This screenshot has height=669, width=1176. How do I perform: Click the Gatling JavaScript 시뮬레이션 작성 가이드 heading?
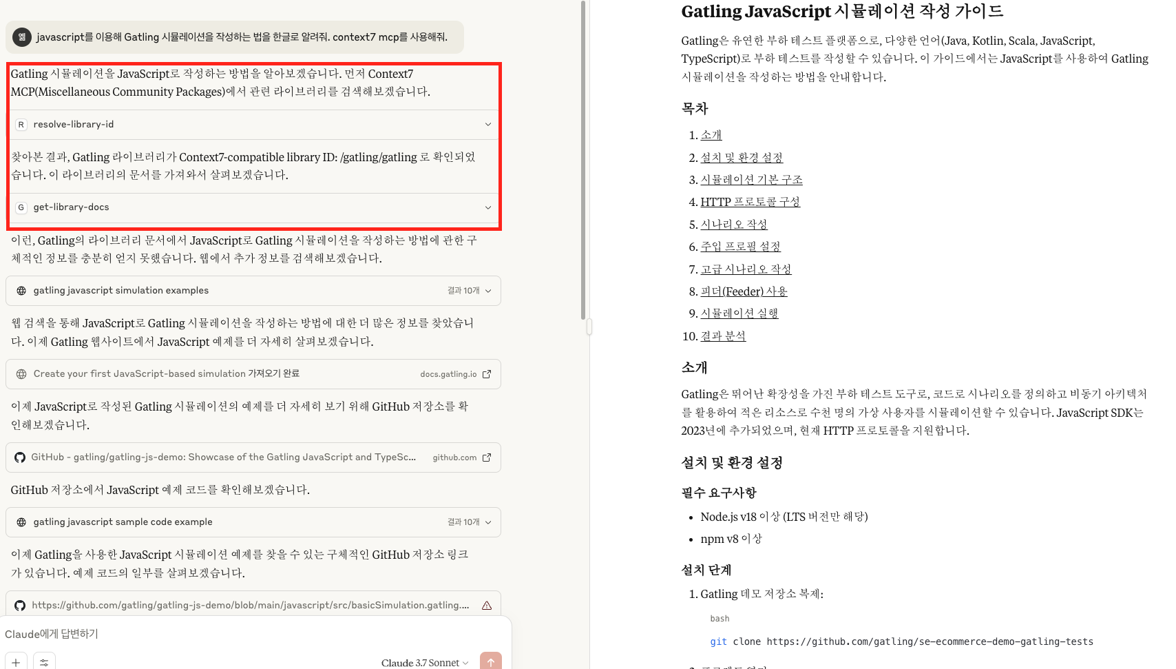click(842, 11)
